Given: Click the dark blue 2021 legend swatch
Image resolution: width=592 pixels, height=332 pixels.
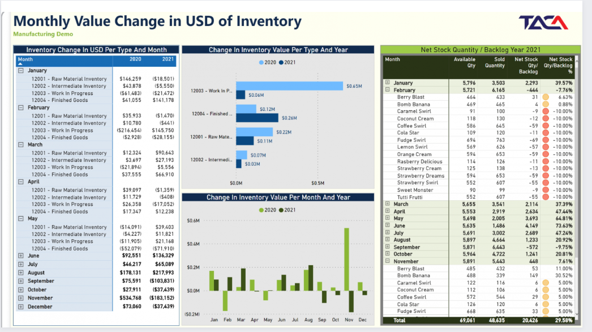Looking at the screenshot, I should [x=281, y=63].
